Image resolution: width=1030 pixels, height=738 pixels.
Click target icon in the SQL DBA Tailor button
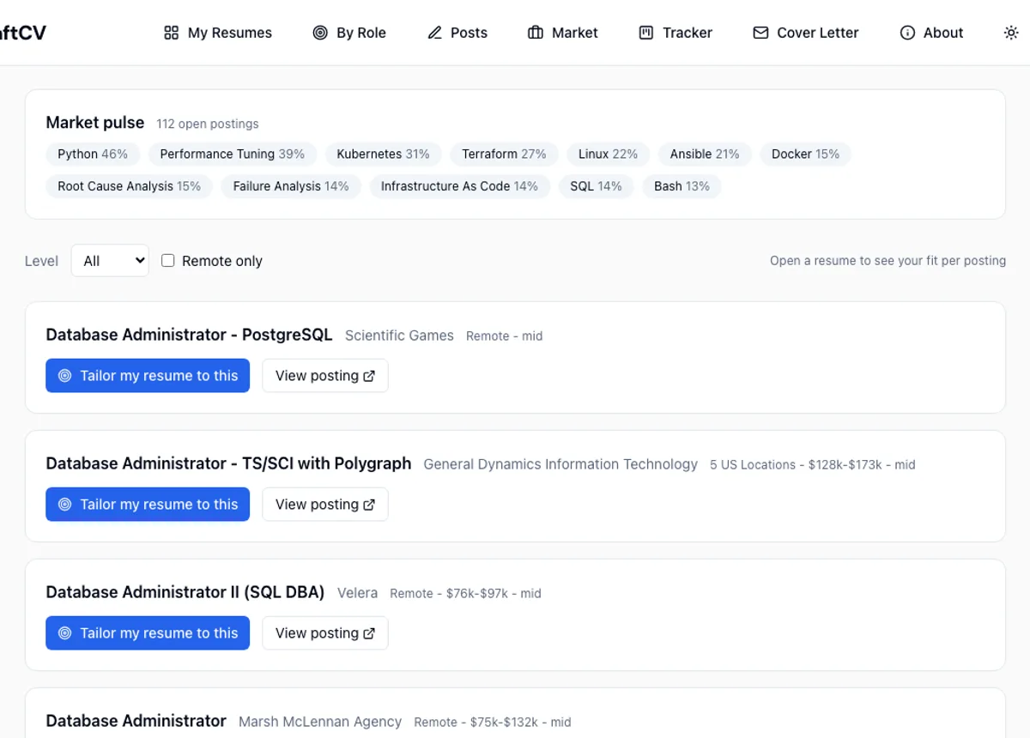click(64, 633)
